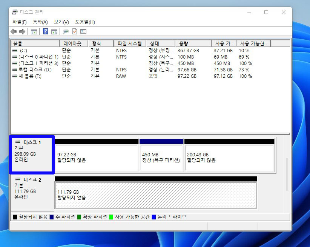The image size is (310, 247).
Task: Open Help using the question mark icon
Action: coord(45,31)
